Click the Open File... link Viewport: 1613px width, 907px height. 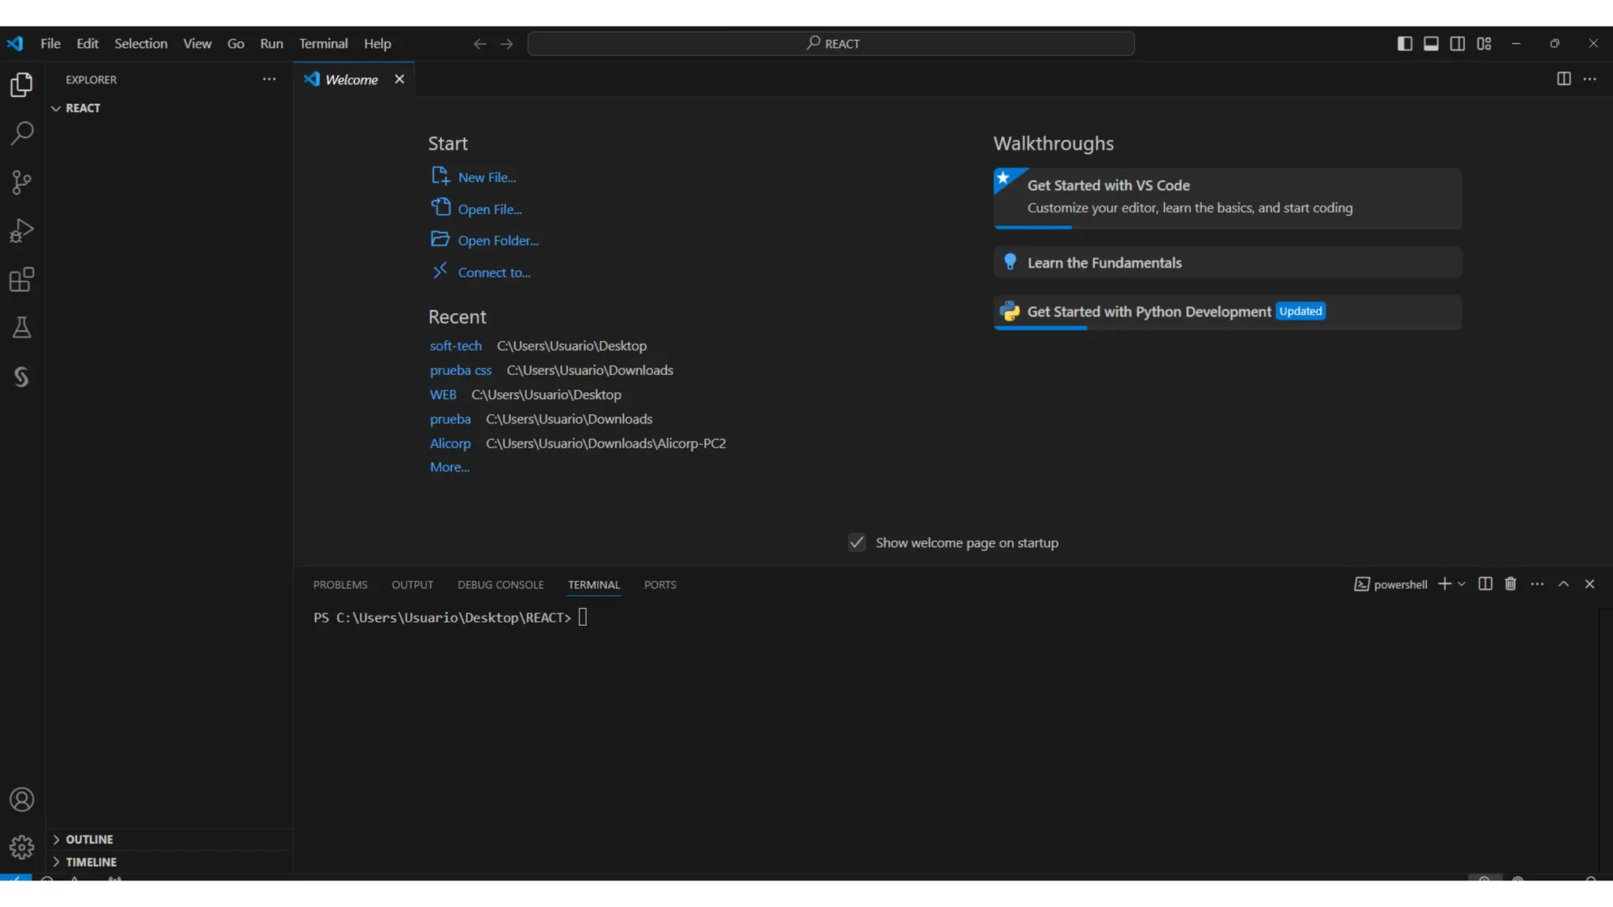click(476, 209)
